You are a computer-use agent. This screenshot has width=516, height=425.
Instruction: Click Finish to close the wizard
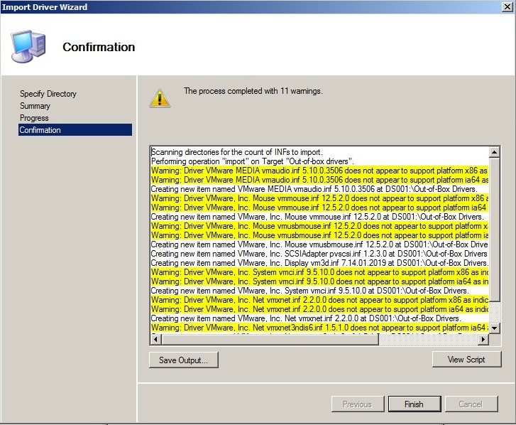[414, 404]
